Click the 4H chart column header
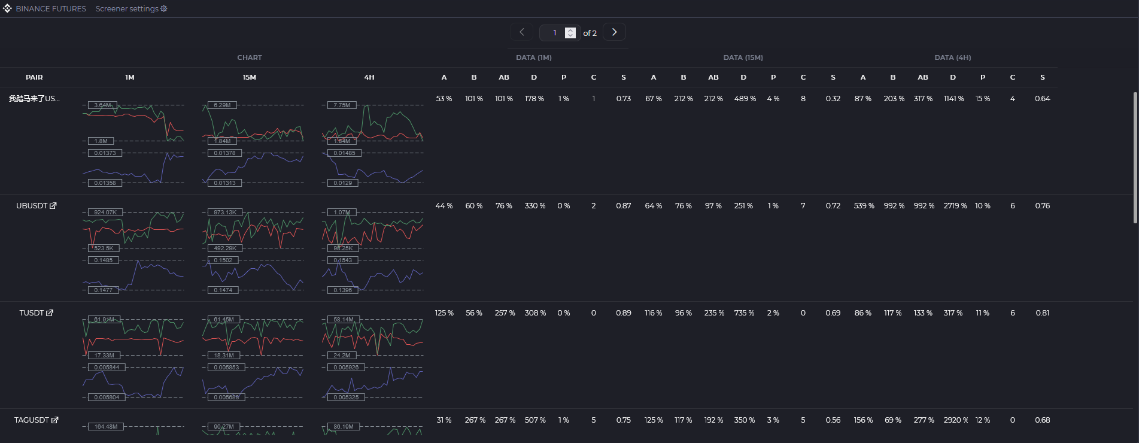The image size is (1139, 443). (369, 77)
